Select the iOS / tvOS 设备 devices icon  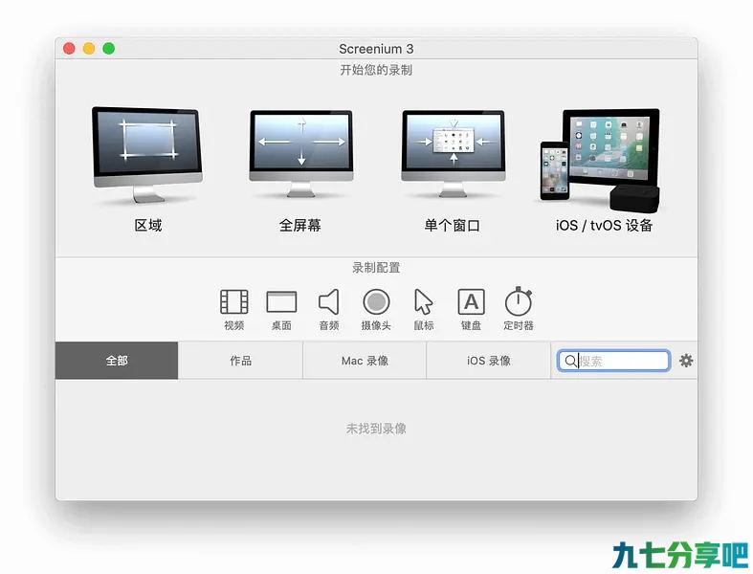click(600, 160)
